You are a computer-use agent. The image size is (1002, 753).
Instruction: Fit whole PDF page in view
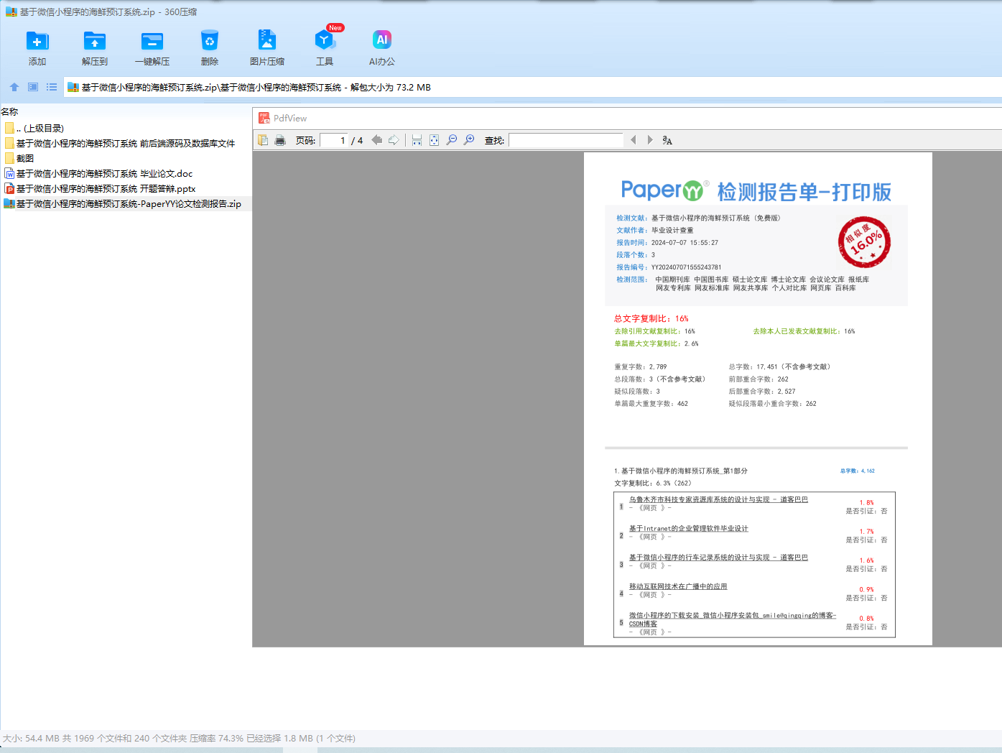434,140
